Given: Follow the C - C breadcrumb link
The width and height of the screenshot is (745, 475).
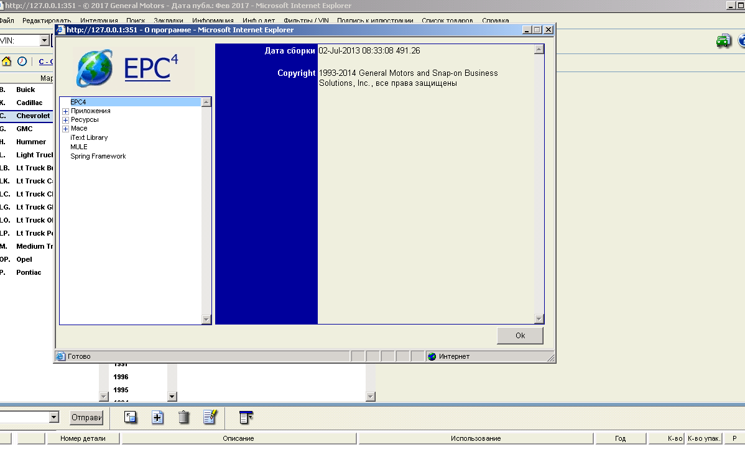Looking at the screenshot, I should click(45, 62).
